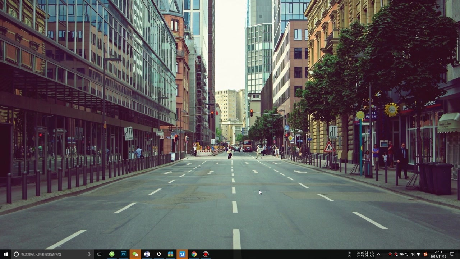The height and width of the screenshot is (259, 460).
Task: Click the Sogou input method icon
Action: [425, 254]
